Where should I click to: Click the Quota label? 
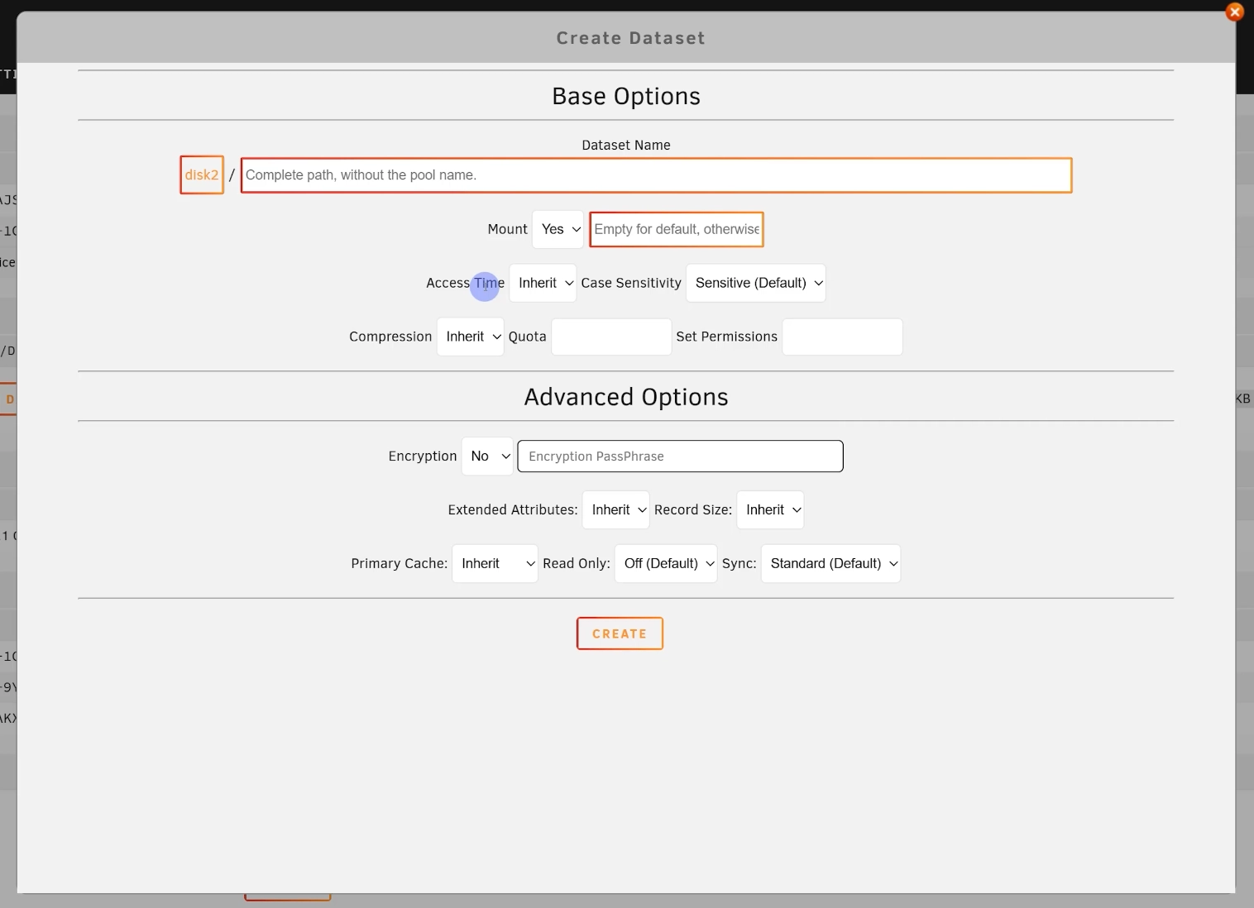[527, 337]
